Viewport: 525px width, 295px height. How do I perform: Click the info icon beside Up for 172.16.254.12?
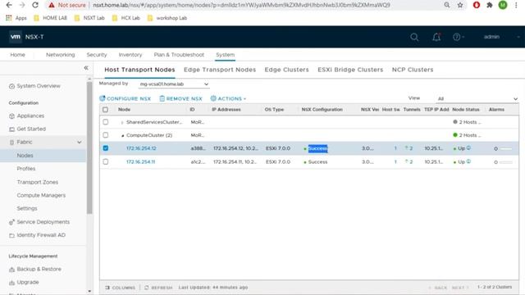[468, 147]
